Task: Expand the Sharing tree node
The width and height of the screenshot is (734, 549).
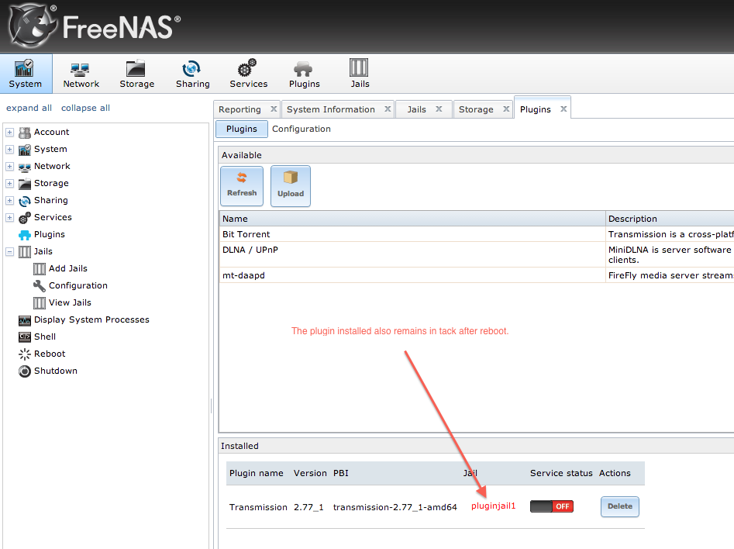Action: (9, 201)
